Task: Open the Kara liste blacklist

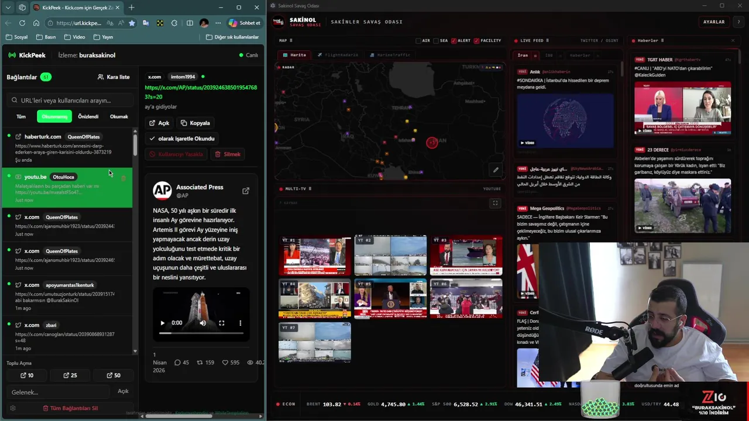Action: pyautogui.click(x=114, y=77)
